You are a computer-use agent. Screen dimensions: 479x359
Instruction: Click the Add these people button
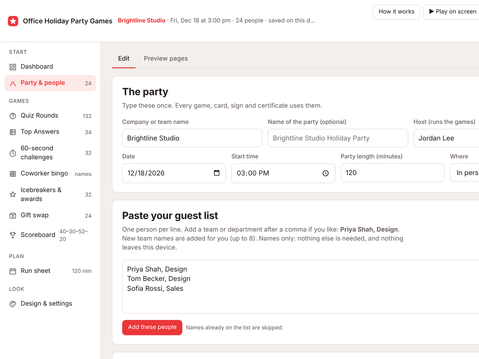pos(152,327)
